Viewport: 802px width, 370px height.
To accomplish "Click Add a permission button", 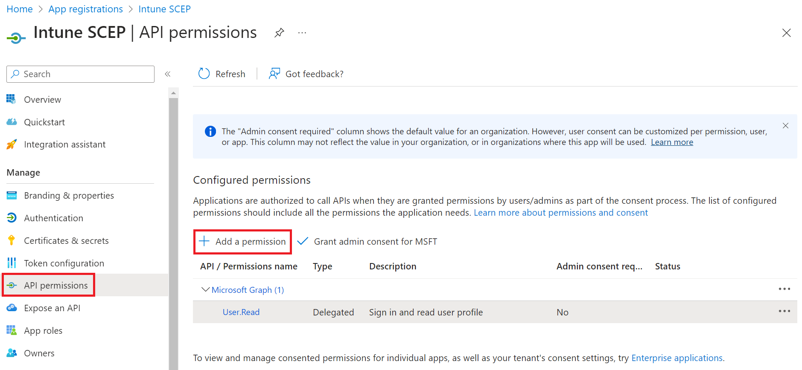I will click(x=242, y=242).
